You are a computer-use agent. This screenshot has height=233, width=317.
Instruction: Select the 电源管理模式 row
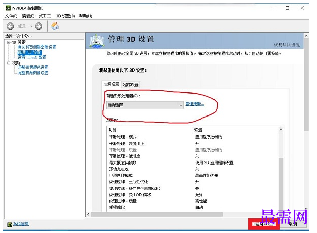(x=192, y=175)
